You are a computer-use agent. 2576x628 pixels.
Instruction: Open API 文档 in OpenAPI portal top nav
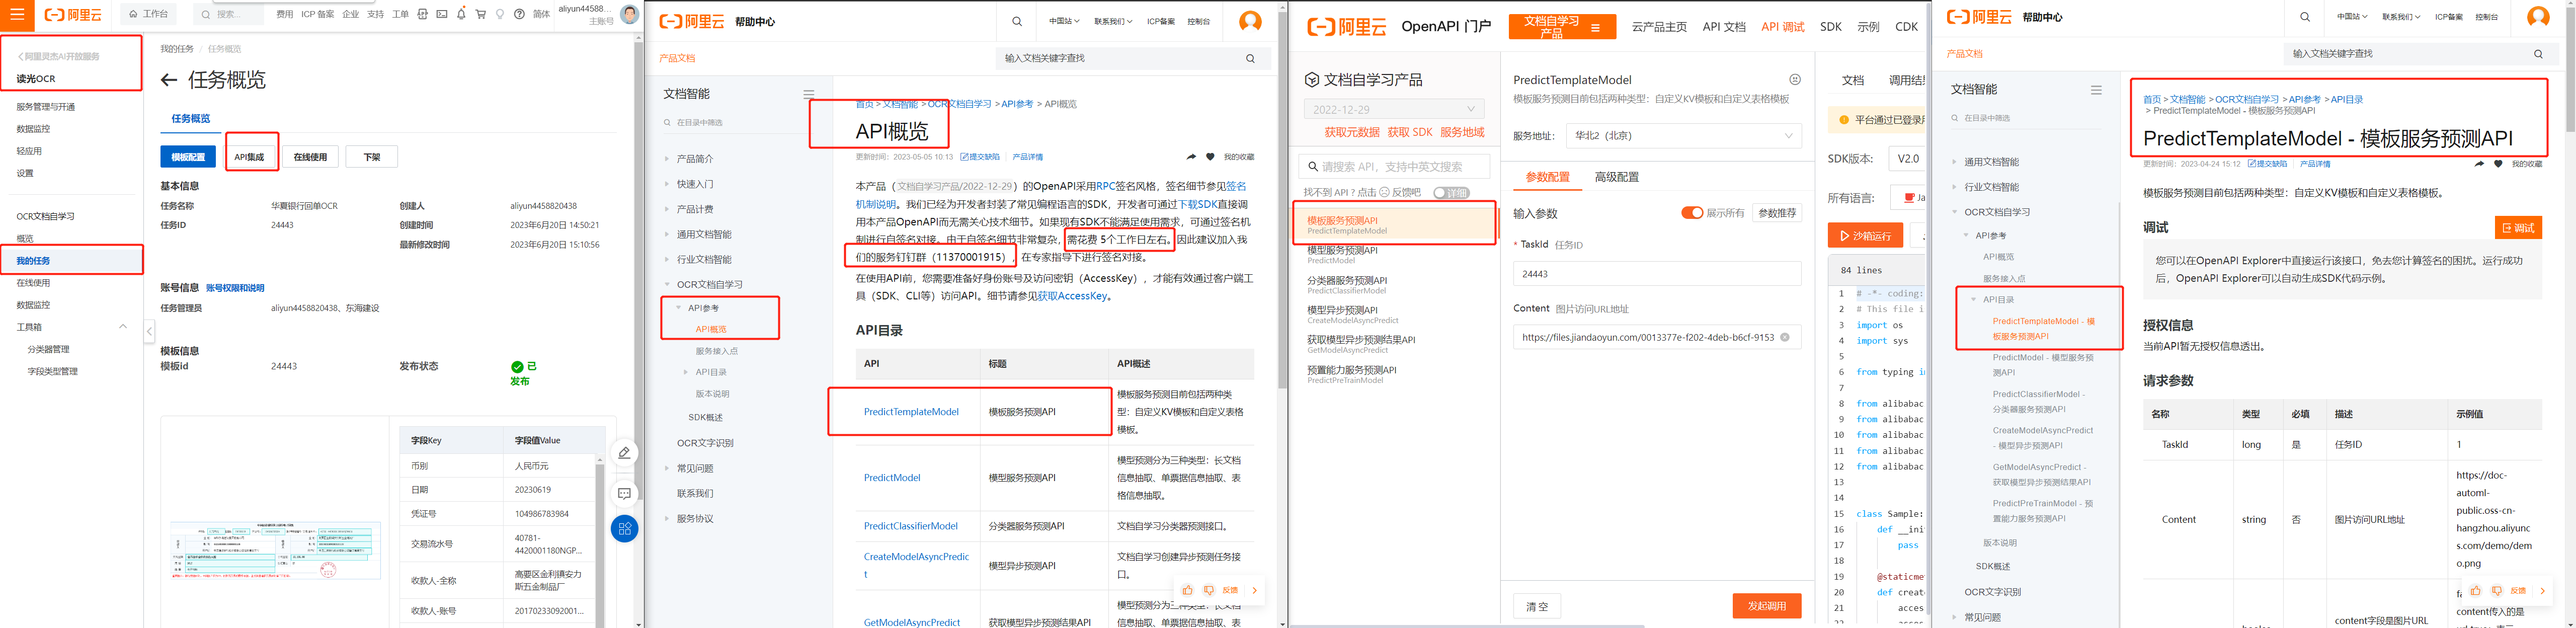(1724, 27)
